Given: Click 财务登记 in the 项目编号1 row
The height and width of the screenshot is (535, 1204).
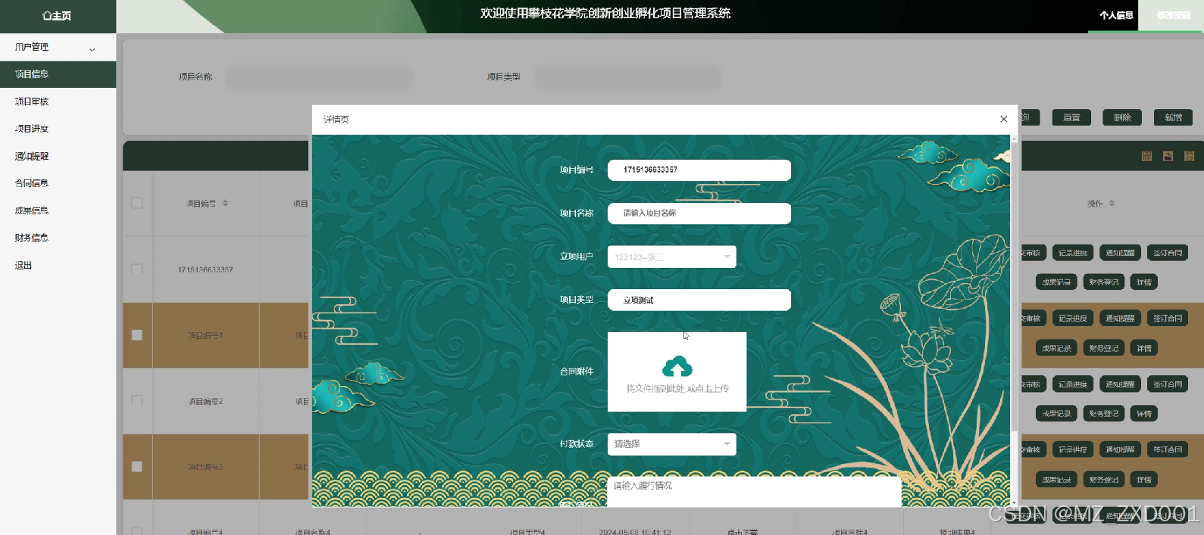Looking at the screenshot, I should click(1103, 348).
